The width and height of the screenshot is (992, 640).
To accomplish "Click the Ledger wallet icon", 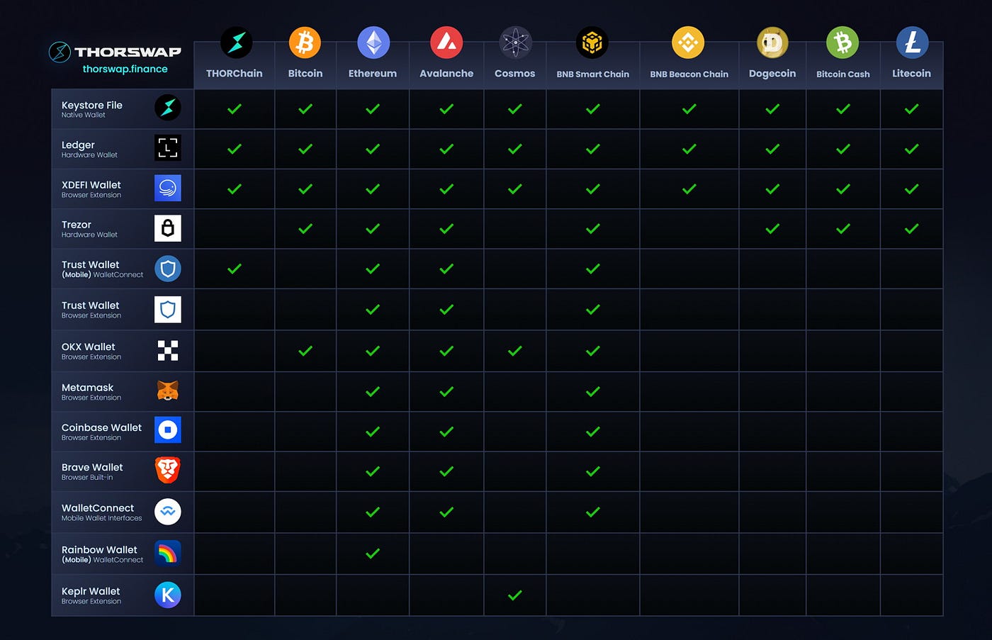I will [x=168, y=147].
